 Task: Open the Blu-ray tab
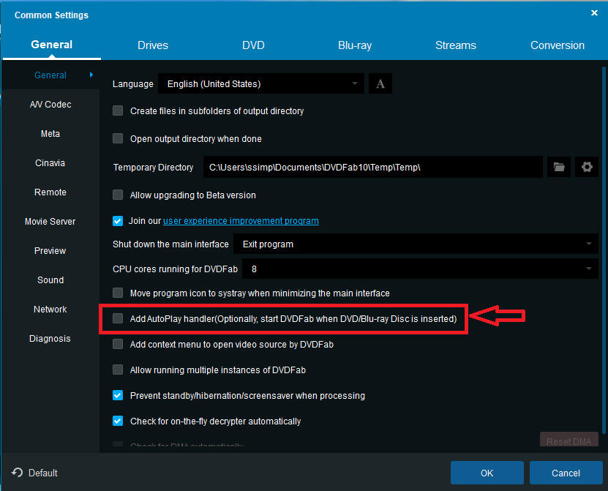355,45
